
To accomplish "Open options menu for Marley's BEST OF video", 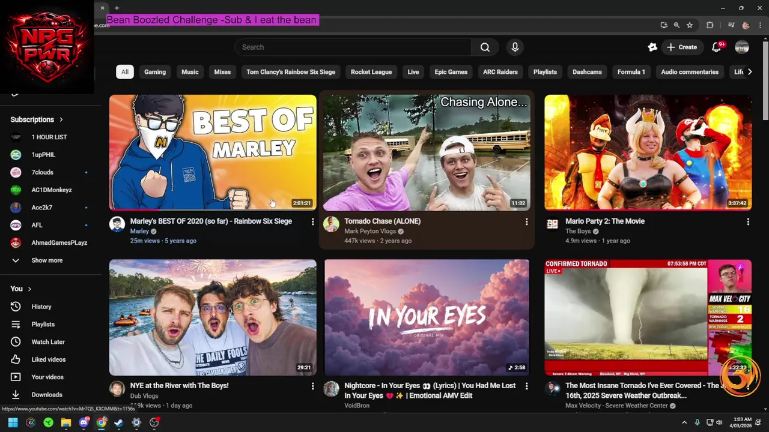I will click(312, 222).
